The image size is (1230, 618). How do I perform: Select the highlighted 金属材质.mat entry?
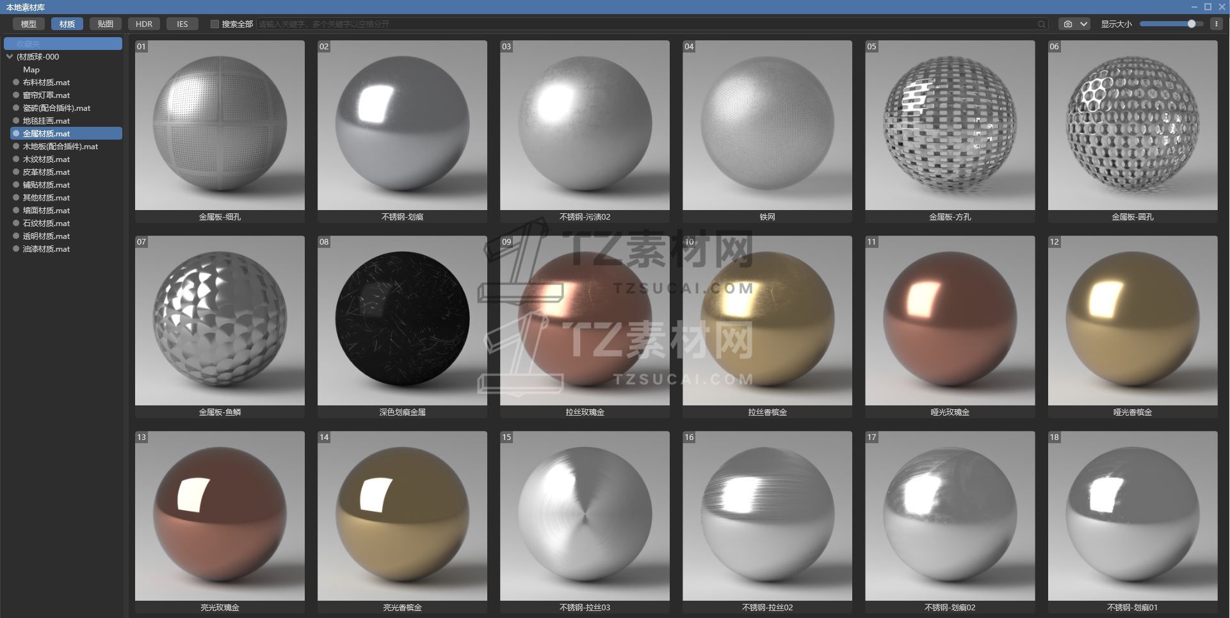67,133
